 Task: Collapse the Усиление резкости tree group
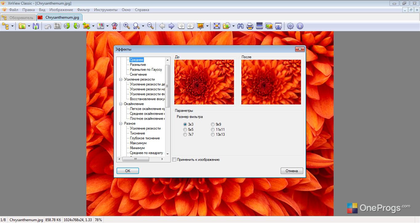(x=121, y=79)
